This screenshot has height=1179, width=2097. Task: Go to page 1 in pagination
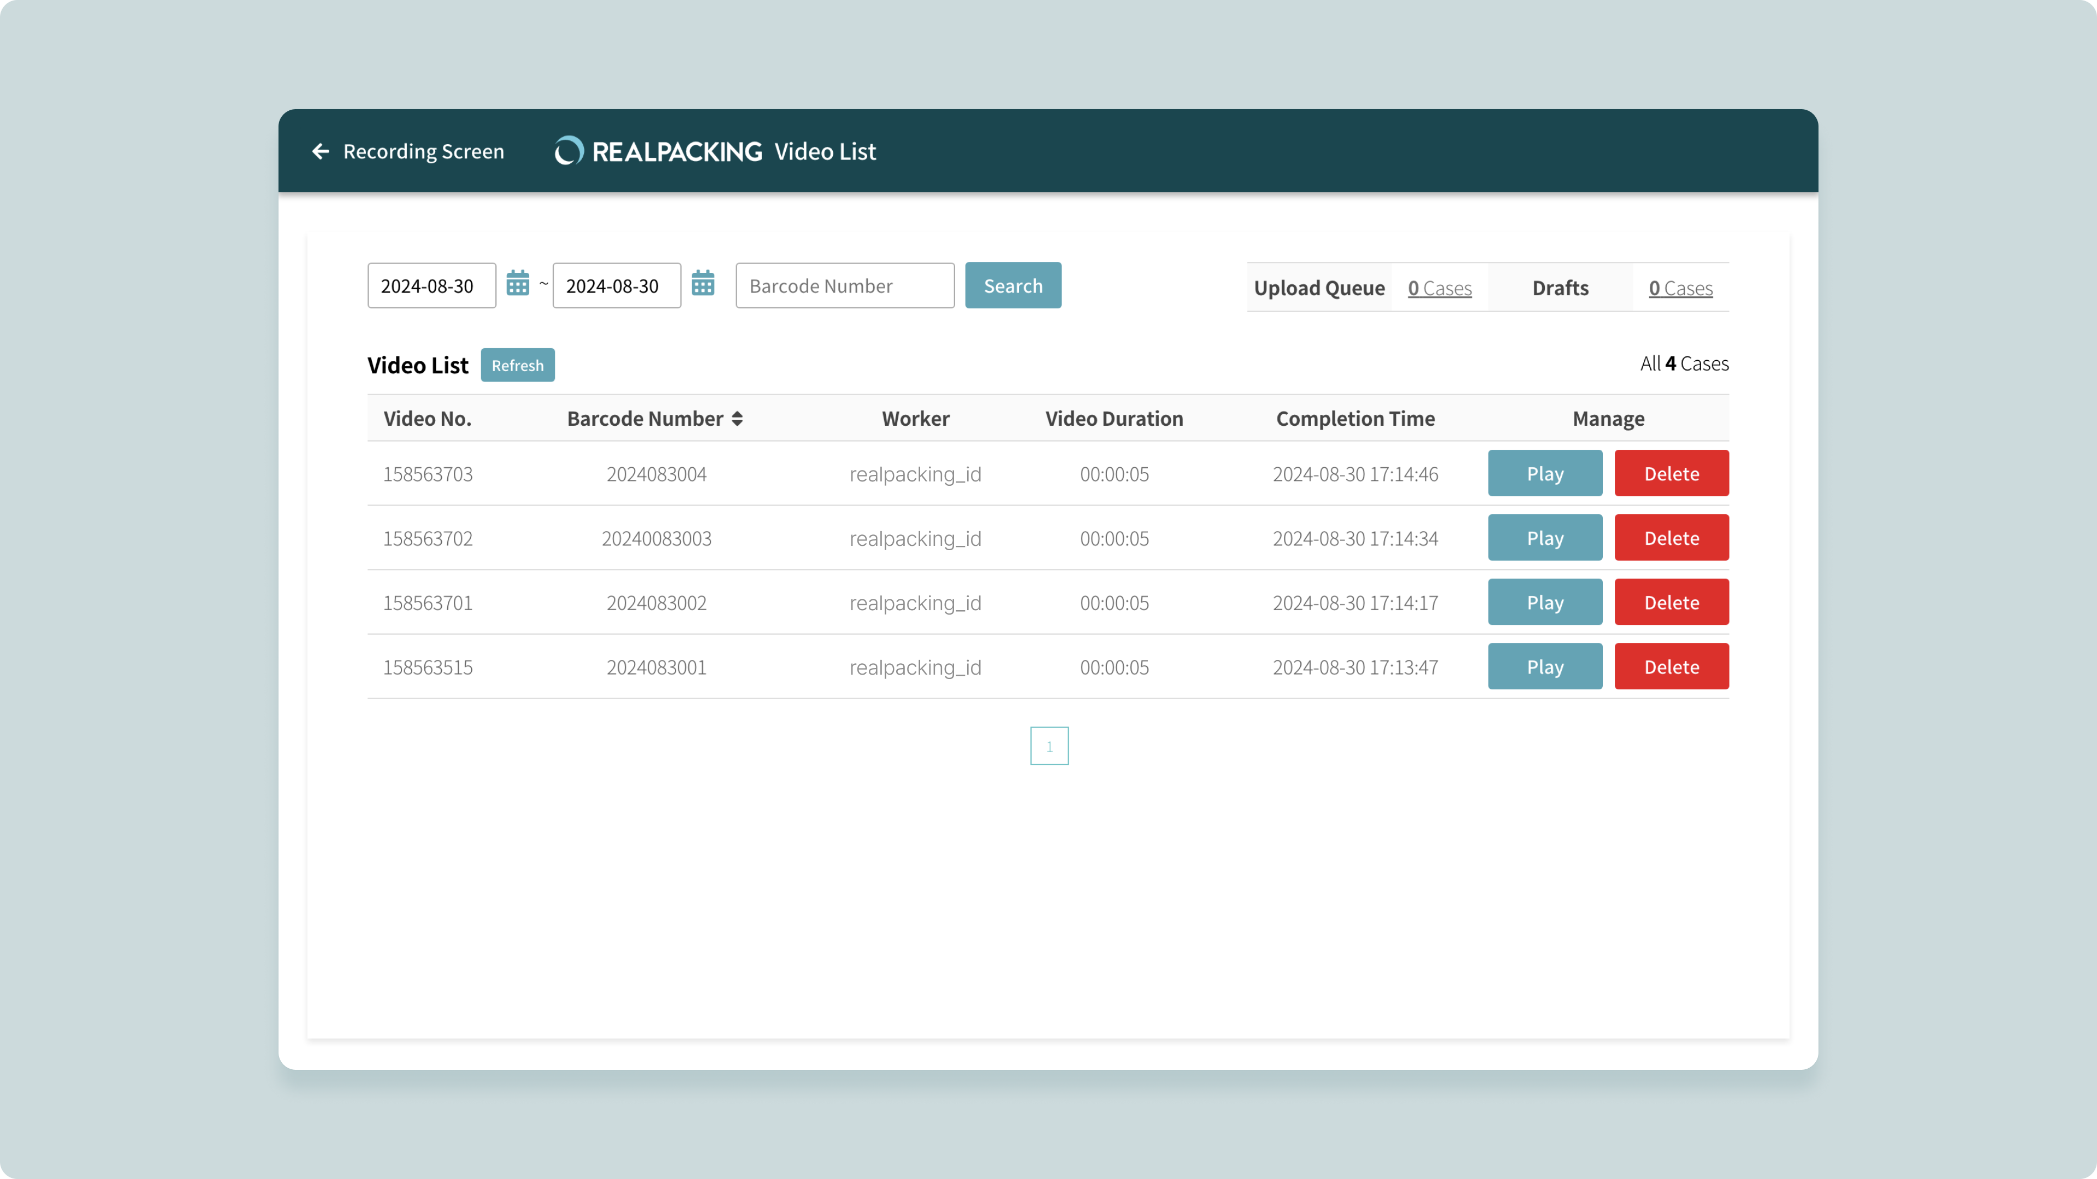click(1048, 746)
